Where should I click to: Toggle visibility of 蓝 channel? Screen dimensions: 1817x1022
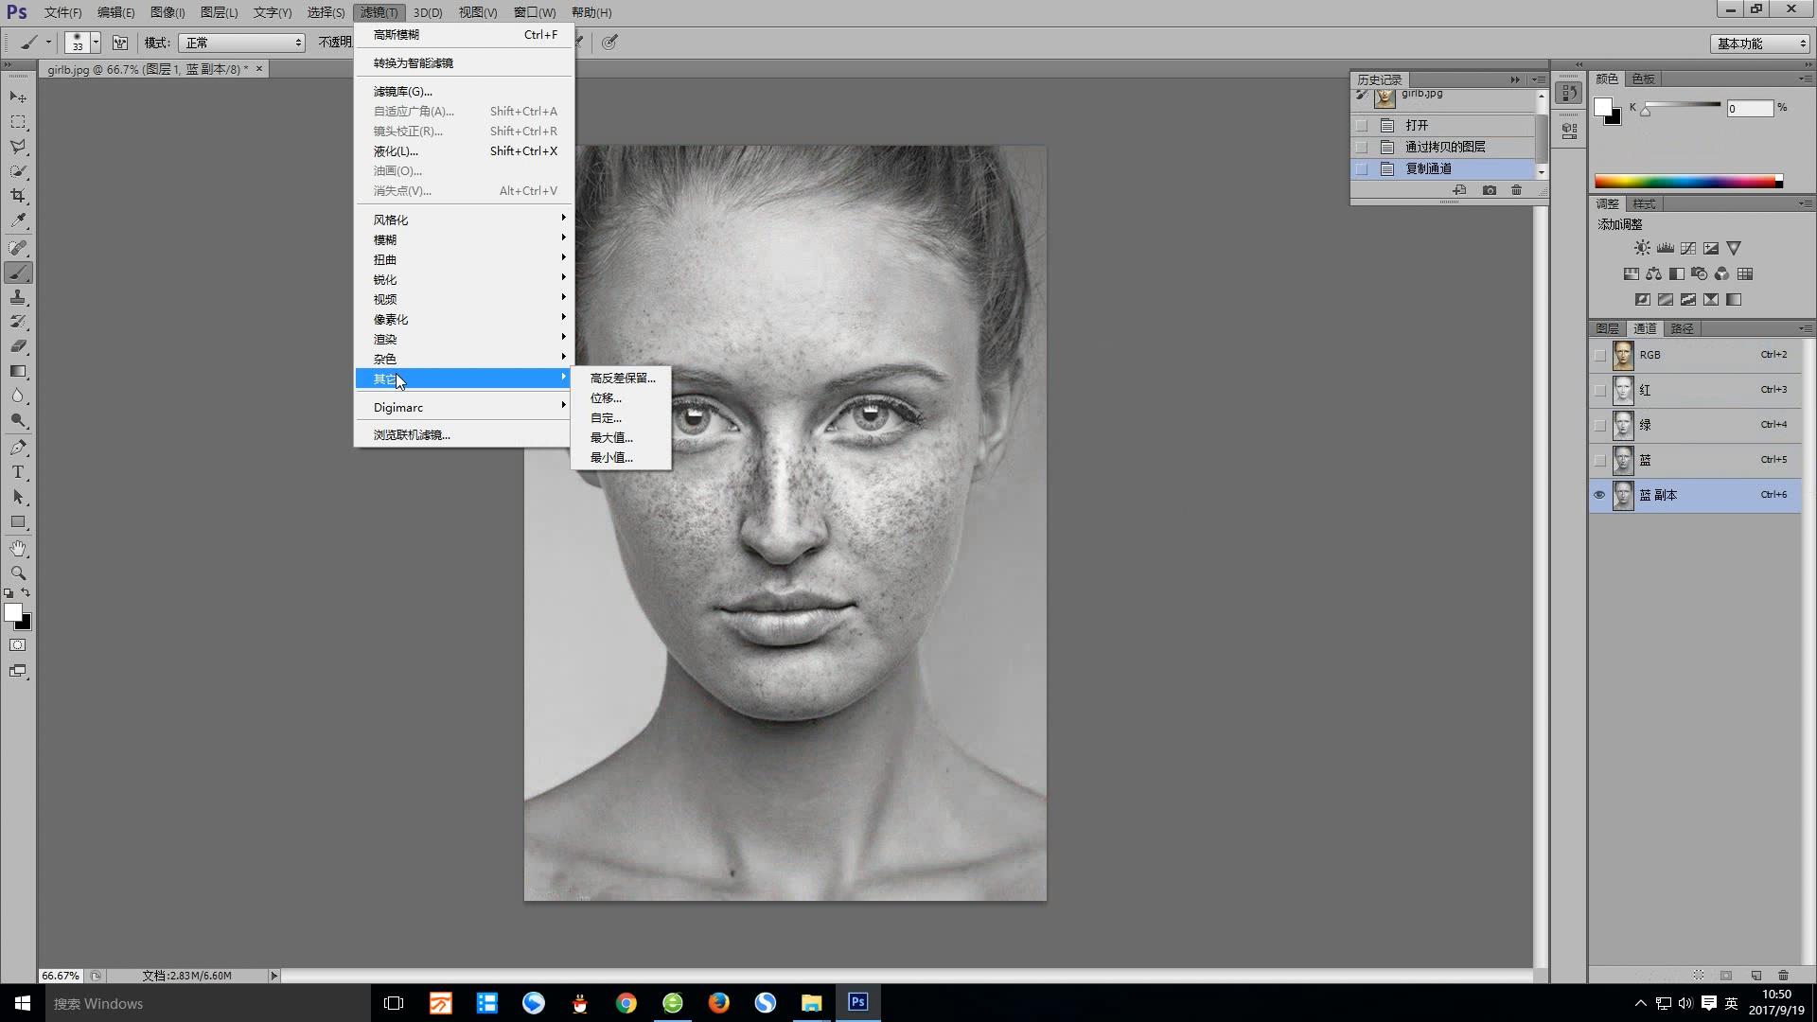pyautogui.click(x=1599, y=460)
